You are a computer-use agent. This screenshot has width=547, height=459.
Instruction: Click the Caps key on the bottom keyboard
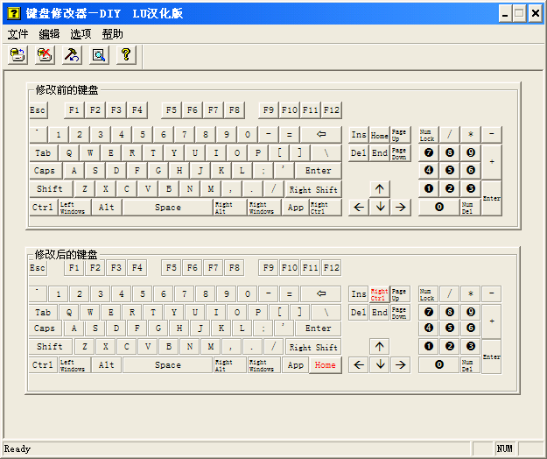point(44,328)
